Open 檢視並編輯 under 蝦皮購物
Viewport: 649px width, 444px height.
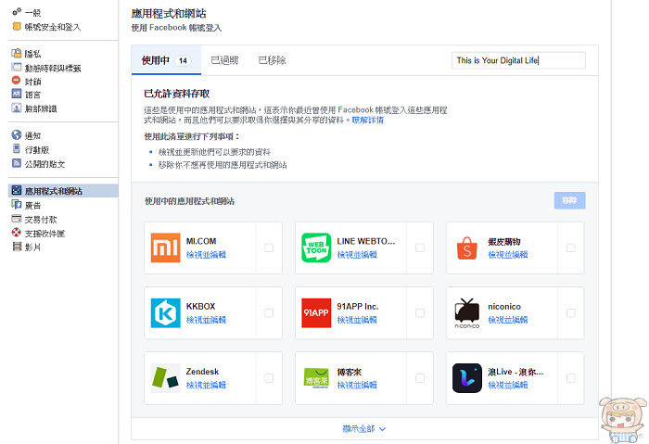pyautogui.click(x=508, y=255)
